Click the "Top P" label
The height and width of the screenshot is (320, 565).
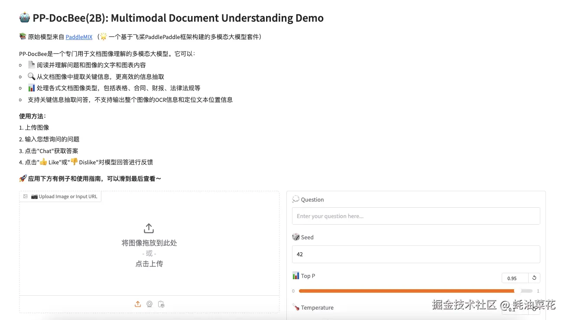click(x=308, y=276)
